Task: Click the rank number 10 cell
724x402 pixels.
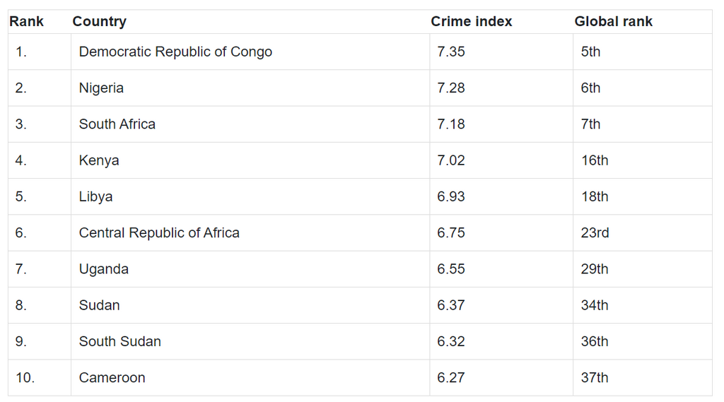Action: (x=40, y=377)
